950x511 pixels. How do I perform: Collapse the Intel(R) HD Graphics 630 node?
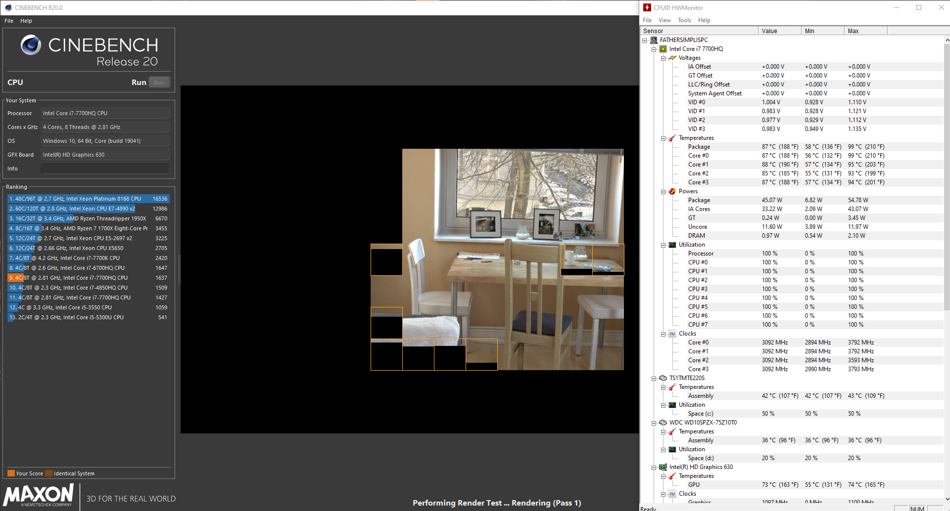pos(654,468)
